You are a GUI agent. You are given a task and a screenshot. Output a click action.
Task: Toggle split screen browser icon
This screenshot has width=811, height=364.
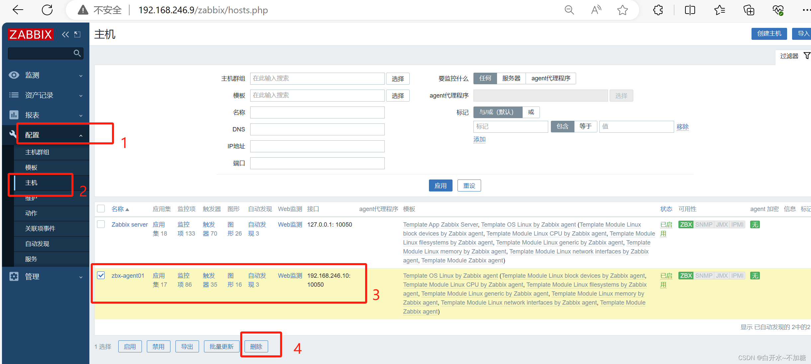tap(690, 10)
